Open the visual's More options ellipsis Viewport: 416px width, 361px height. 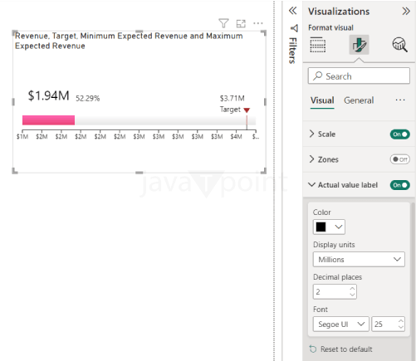coord(258,23)
